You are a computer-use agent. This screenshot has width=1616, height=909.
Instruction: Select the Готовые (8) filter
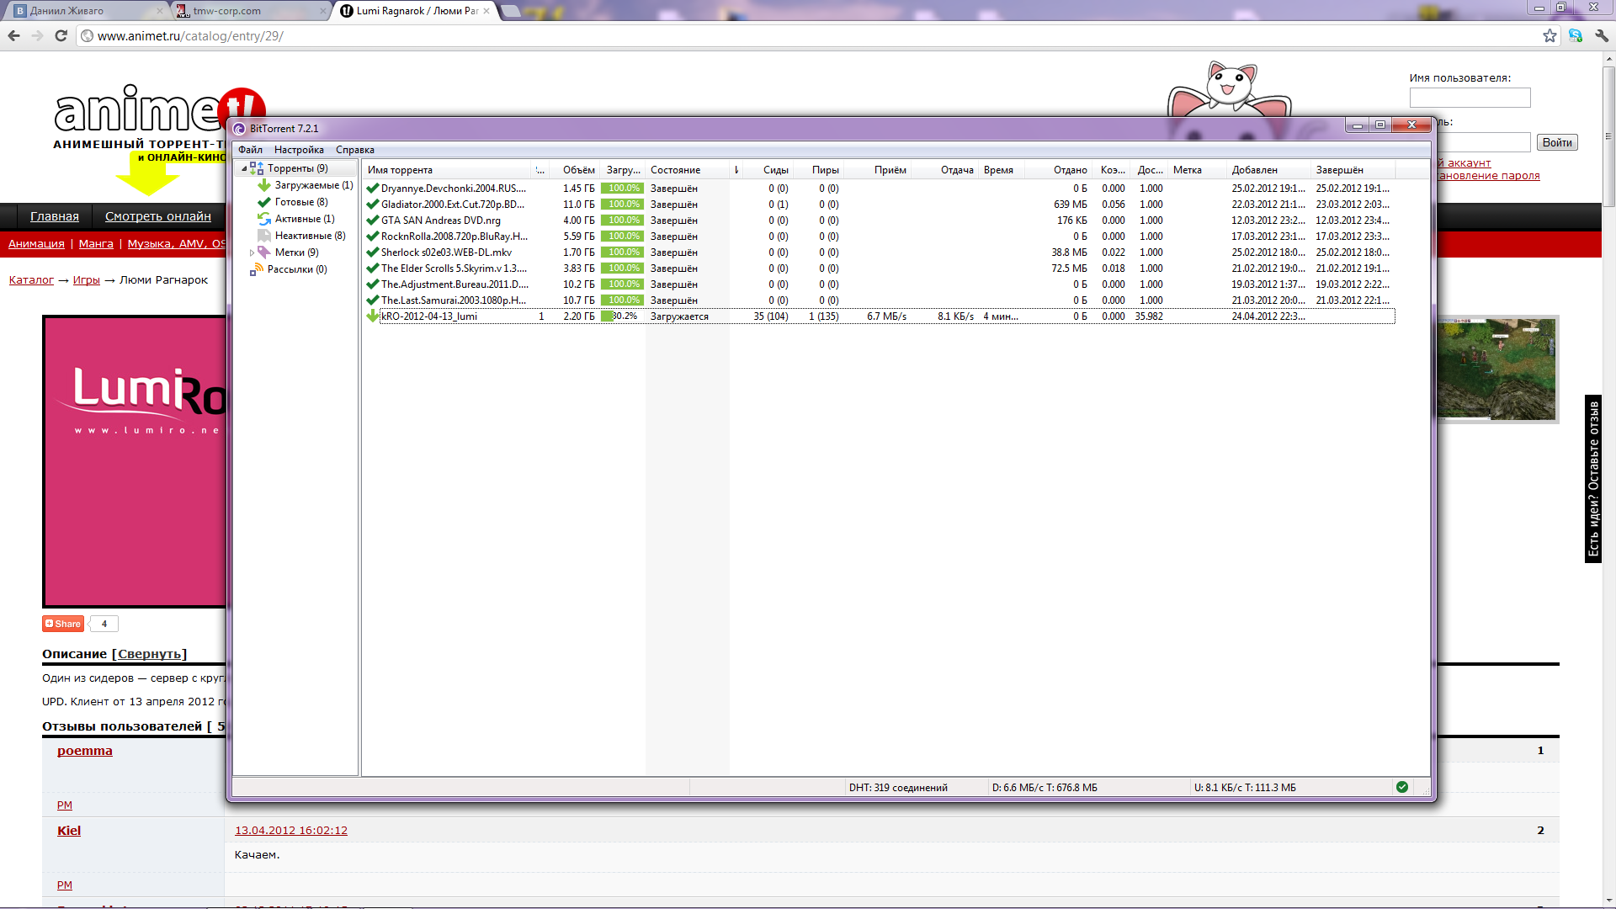click(301, 202)
